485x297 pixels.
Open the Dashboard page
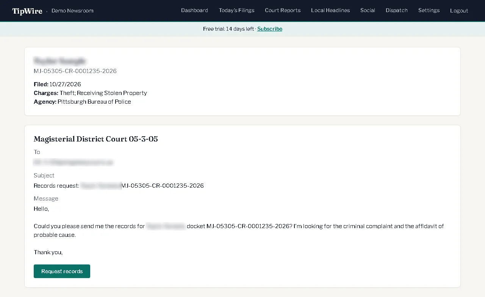coord(194,11)
